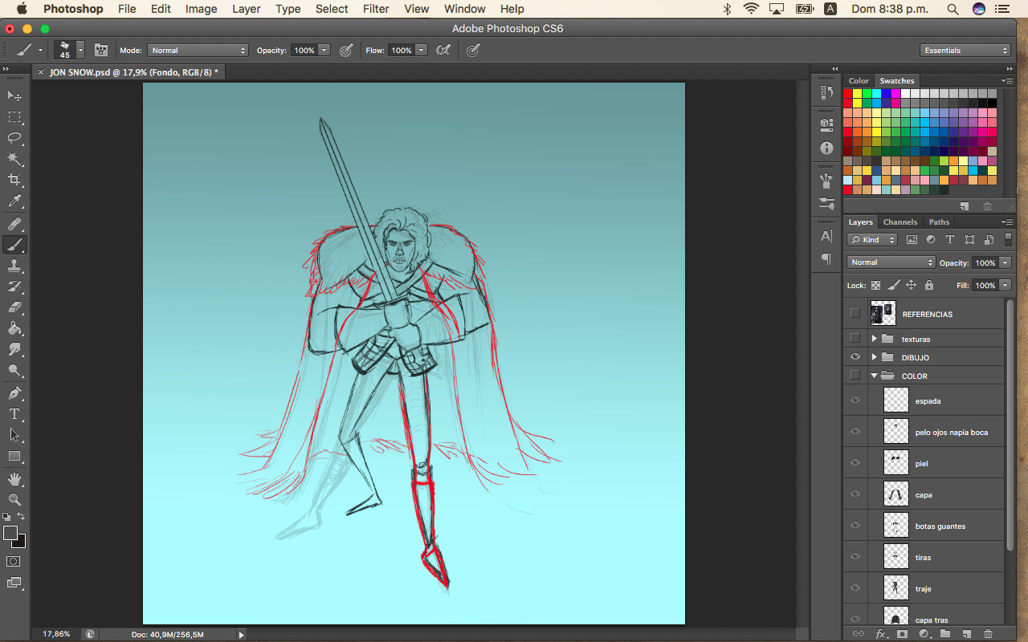Viewport: 1028px width, 642px height.
Task: Open the layer filter Kind dropdown
Action: 872,239
